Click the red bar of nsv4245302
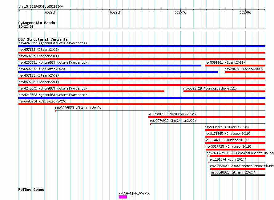274x200 pixels. [x=91, y=91]
